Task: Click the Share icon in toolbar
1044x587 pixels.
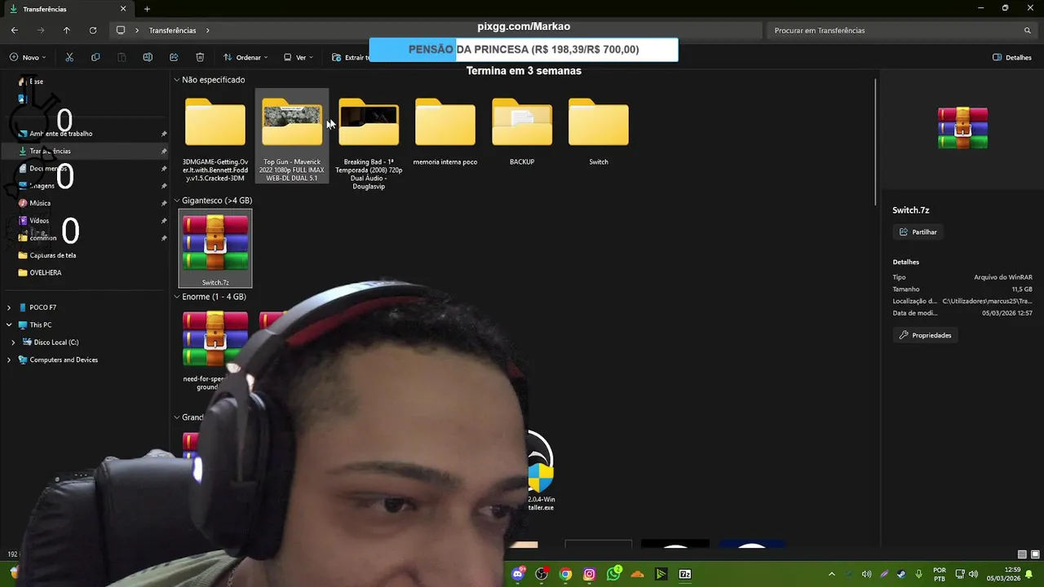Action: point(174,57)
